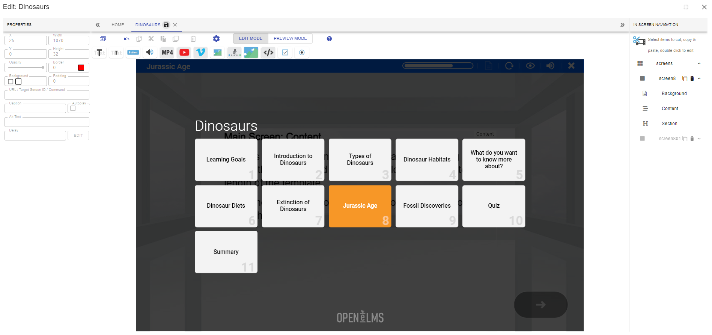Open the gear settings in toolbar
Image resolution: width=712 pixels, height=335 pixels.
[x=216, y=39]
